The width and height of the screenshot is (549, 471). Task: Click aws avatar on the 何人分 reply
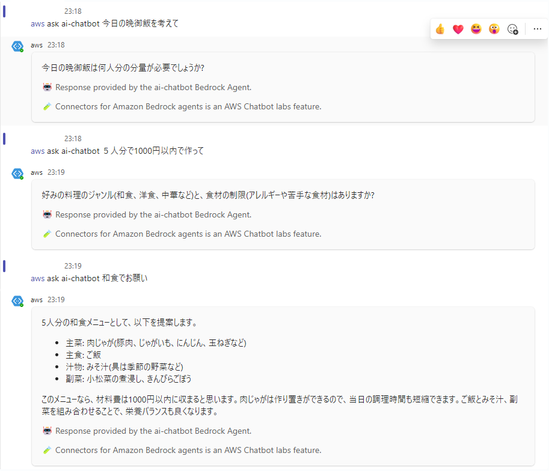[17, 46]
